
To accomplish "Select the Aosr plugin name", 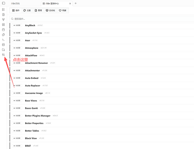I will (27, 41).
